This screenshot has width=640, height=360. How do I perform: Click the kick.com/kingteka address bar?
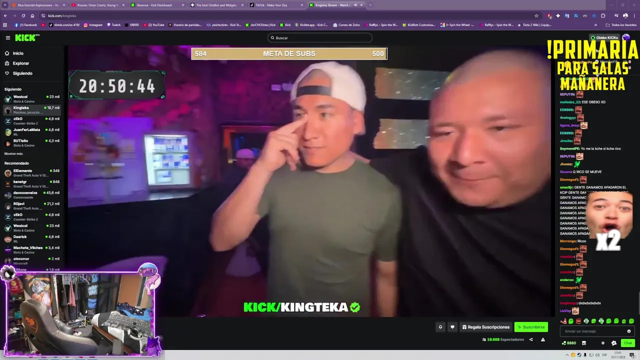point(285,15)
